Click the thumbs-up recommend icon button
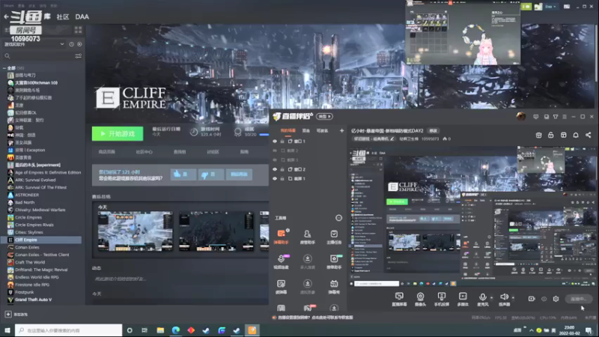599x337 pixels. [x=183, y=174]
